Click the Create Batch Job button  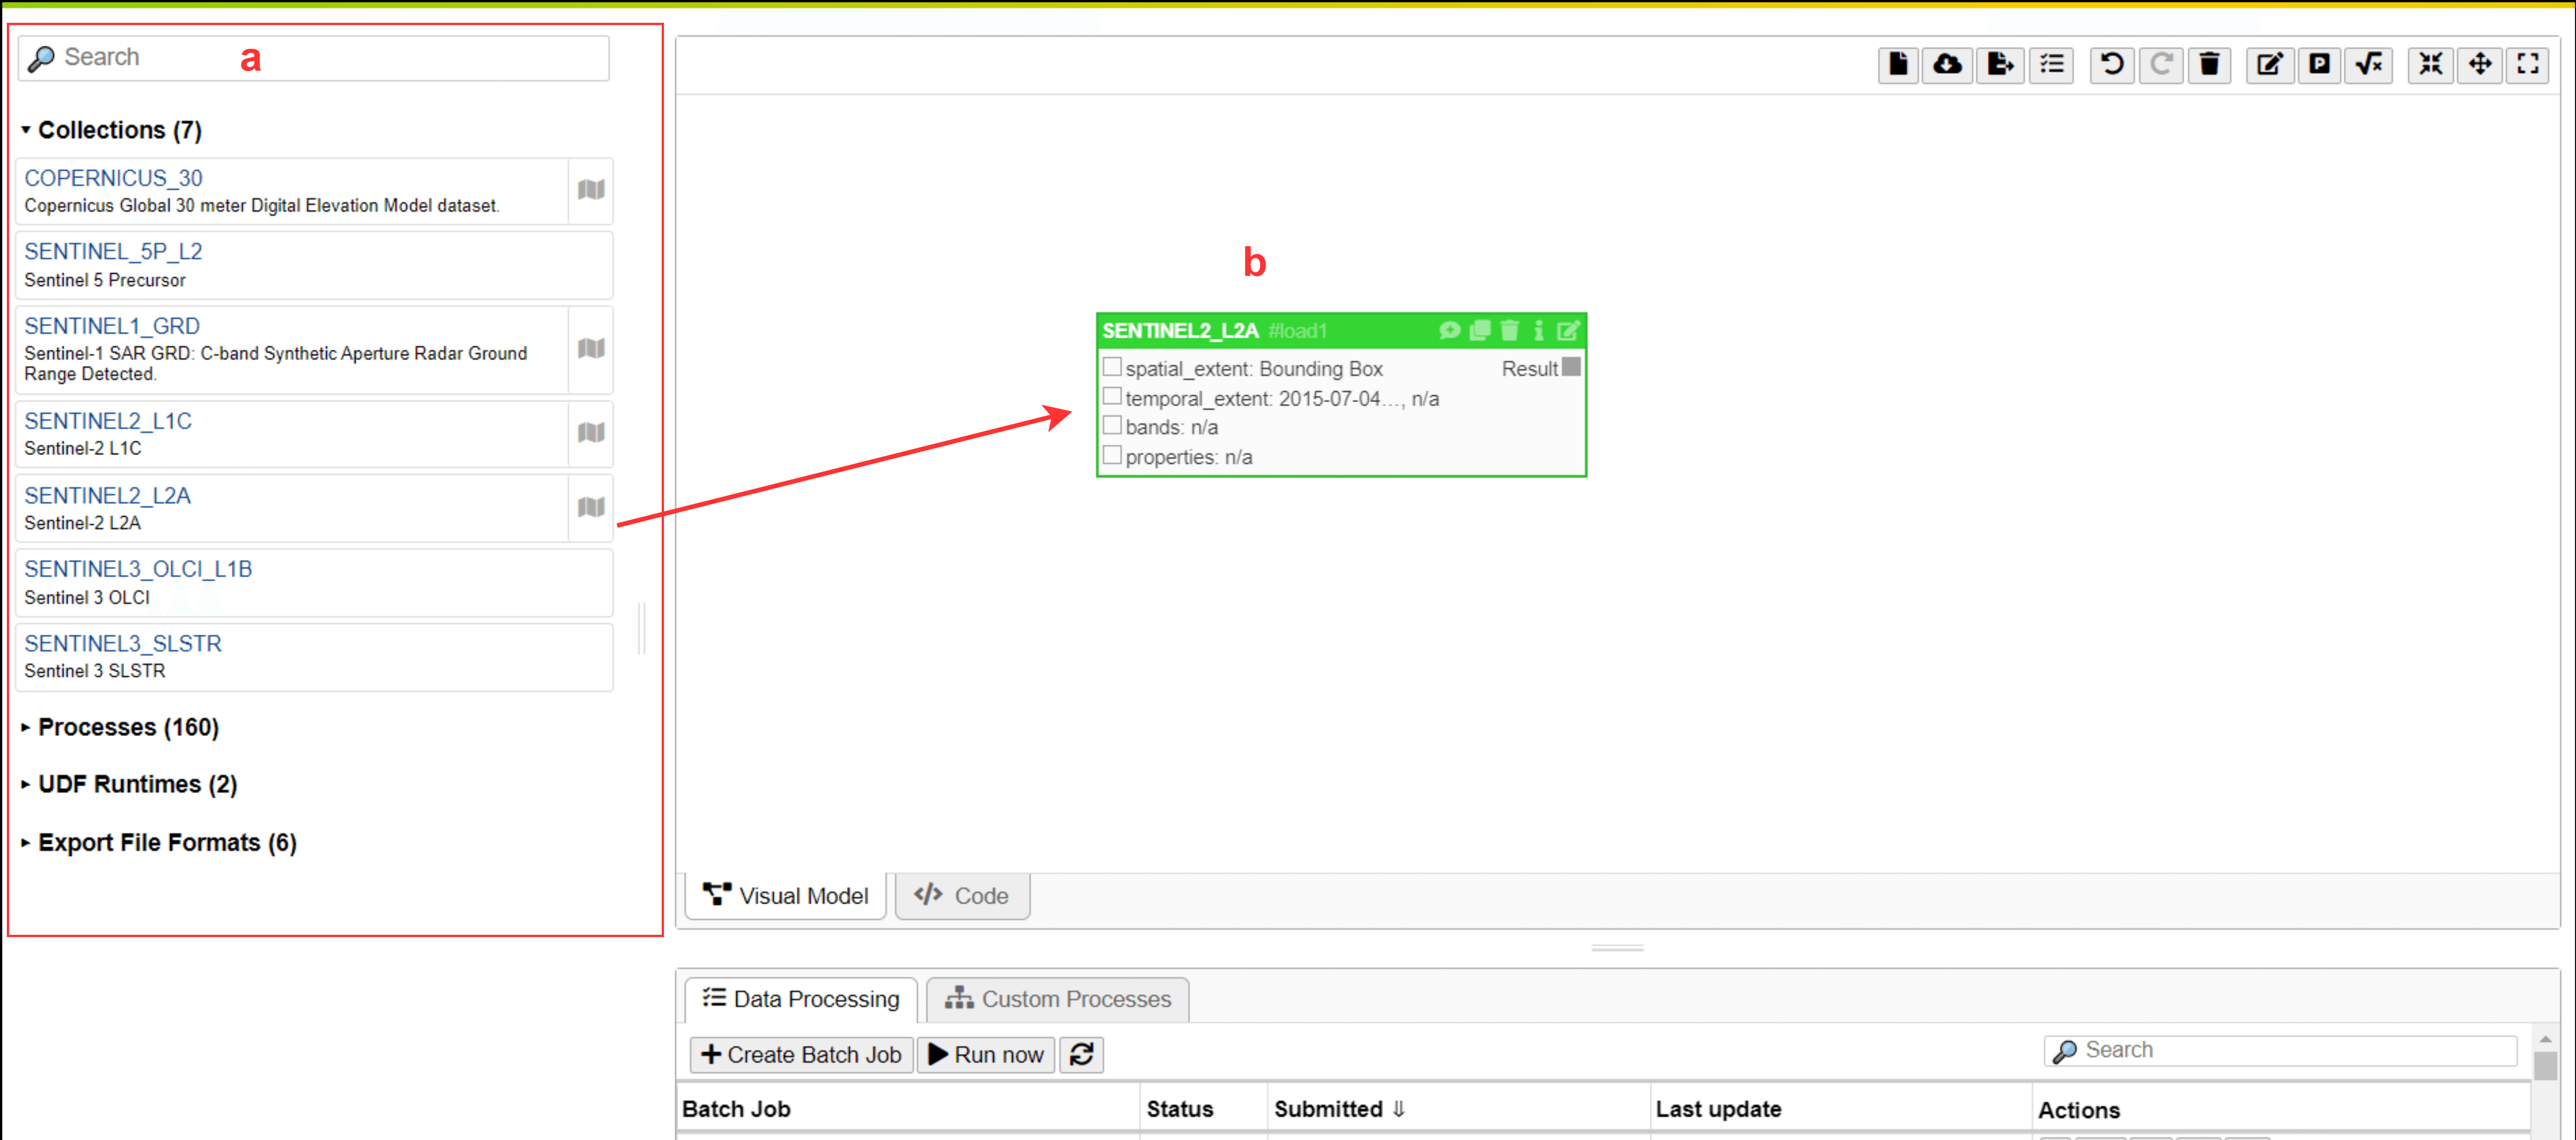pos(801,1054)
